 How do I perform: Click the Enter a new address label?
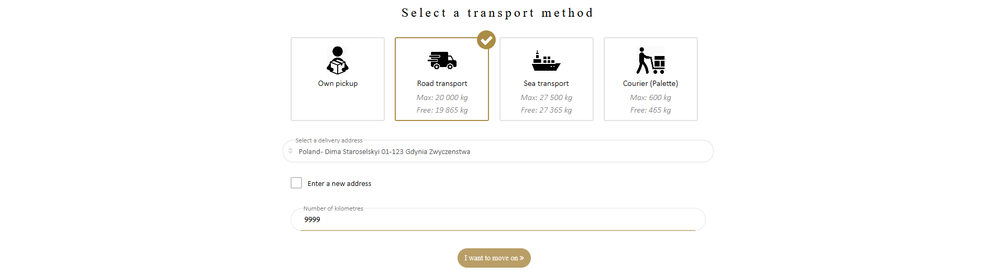[339, 183]
